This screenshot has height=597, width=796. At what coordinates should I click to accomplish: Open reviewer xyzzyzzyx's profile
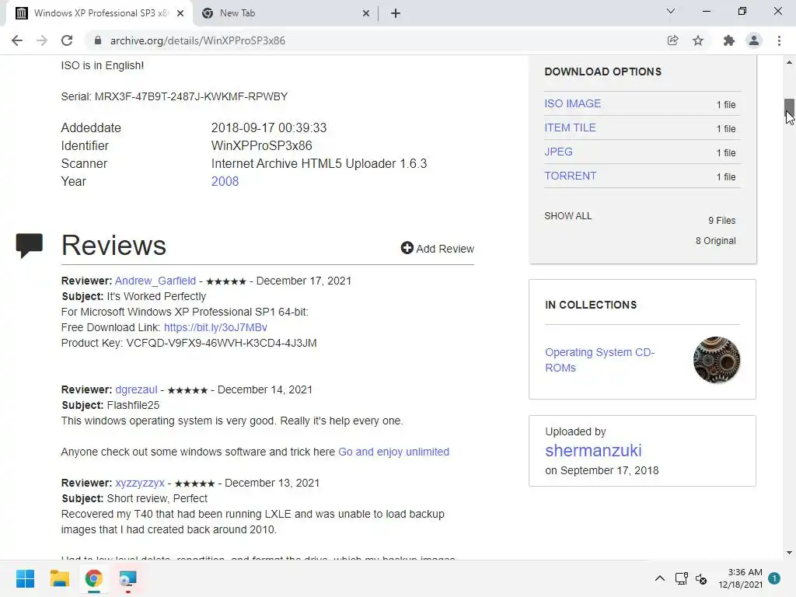click(x=140, y=483)
